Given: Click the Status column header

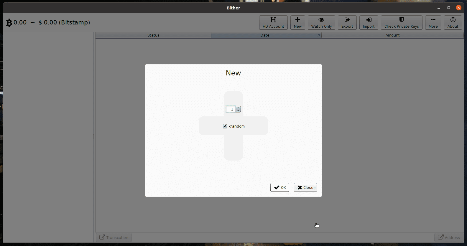Looking at the screenshot, I should (153, 35).
